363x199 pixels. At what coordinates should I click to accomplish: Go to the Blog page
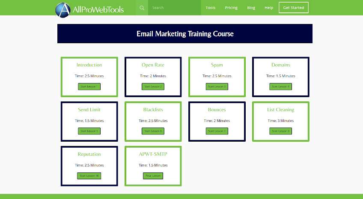pos(251,8)
